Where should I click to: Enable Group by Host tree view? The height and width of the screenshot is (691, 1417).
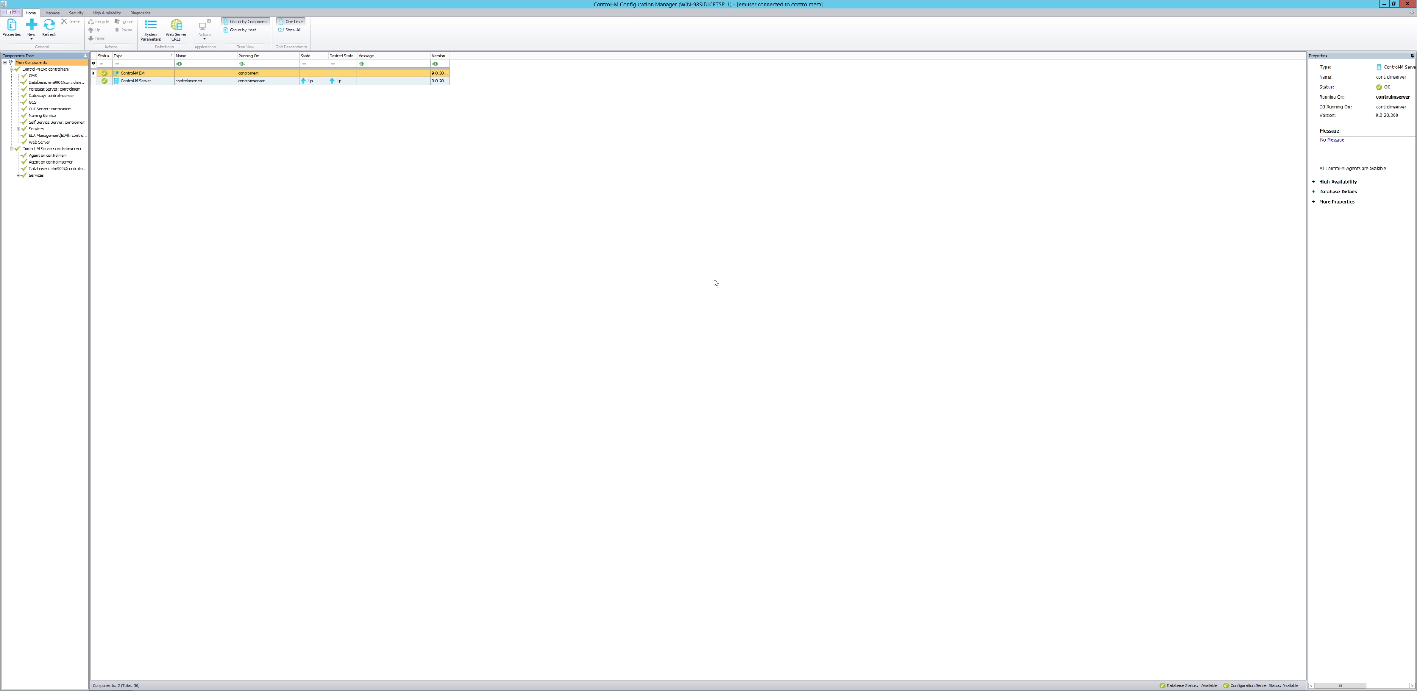click(242, 30)
